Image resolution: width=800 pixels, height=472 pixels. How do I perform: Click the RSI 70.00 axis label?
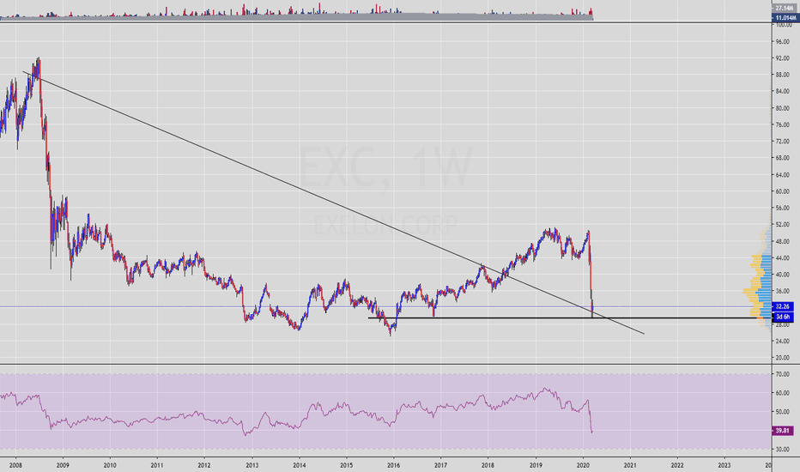[783, 374]
